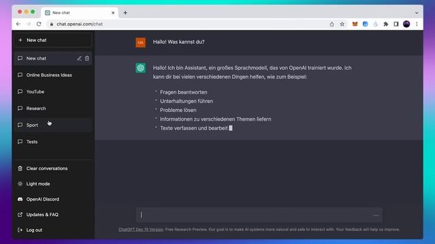This screenshot has width=435, height=244.
Task: Open the Chrome profile avatar menu
Action: 406,24
